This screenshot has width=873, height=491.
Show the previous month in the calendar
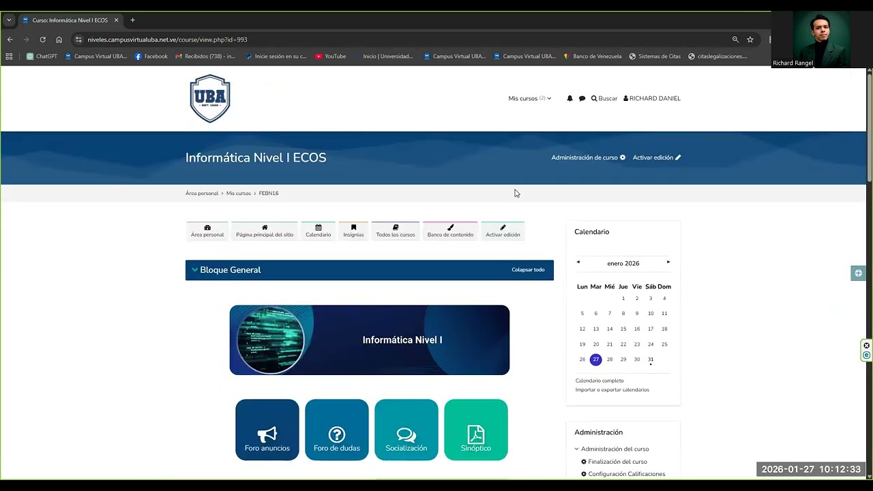[x=578, y=262]
